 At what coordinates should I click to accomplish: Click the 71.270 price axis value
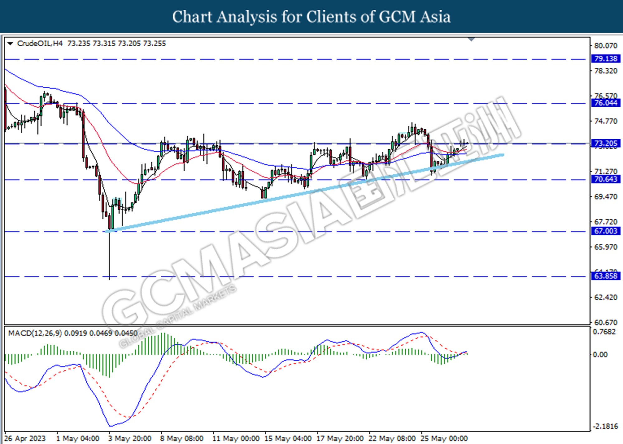606,171
